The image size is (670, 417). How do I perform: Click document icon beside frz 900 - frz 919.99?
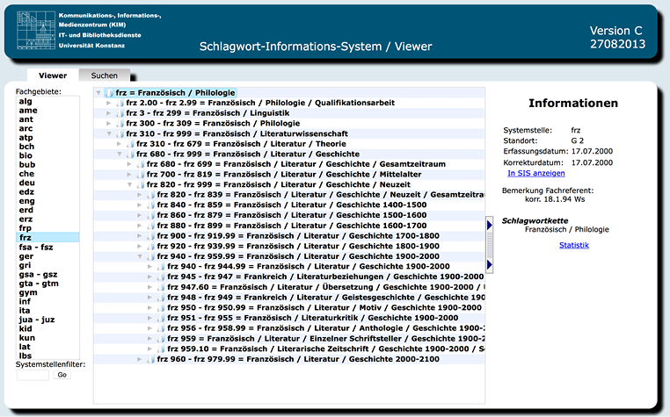(150, 236)
